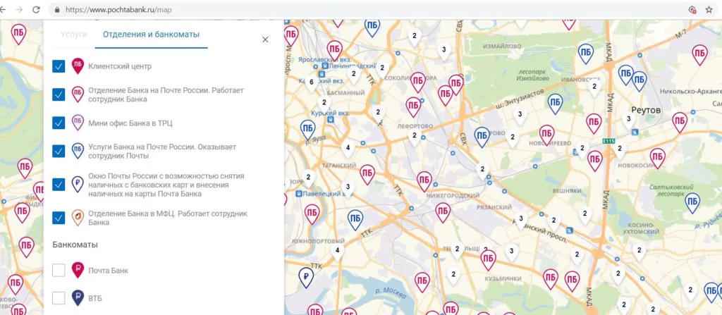
Task: Open the cluster marker showing 6
Action: [311, 83]
